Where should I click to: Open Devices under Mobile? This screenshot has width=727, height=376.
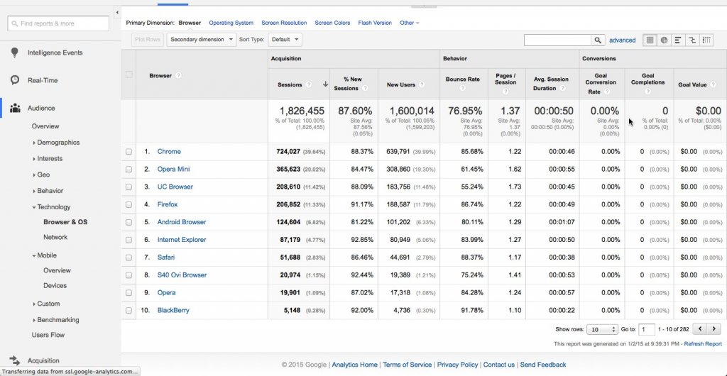click(x=55, y=286)
